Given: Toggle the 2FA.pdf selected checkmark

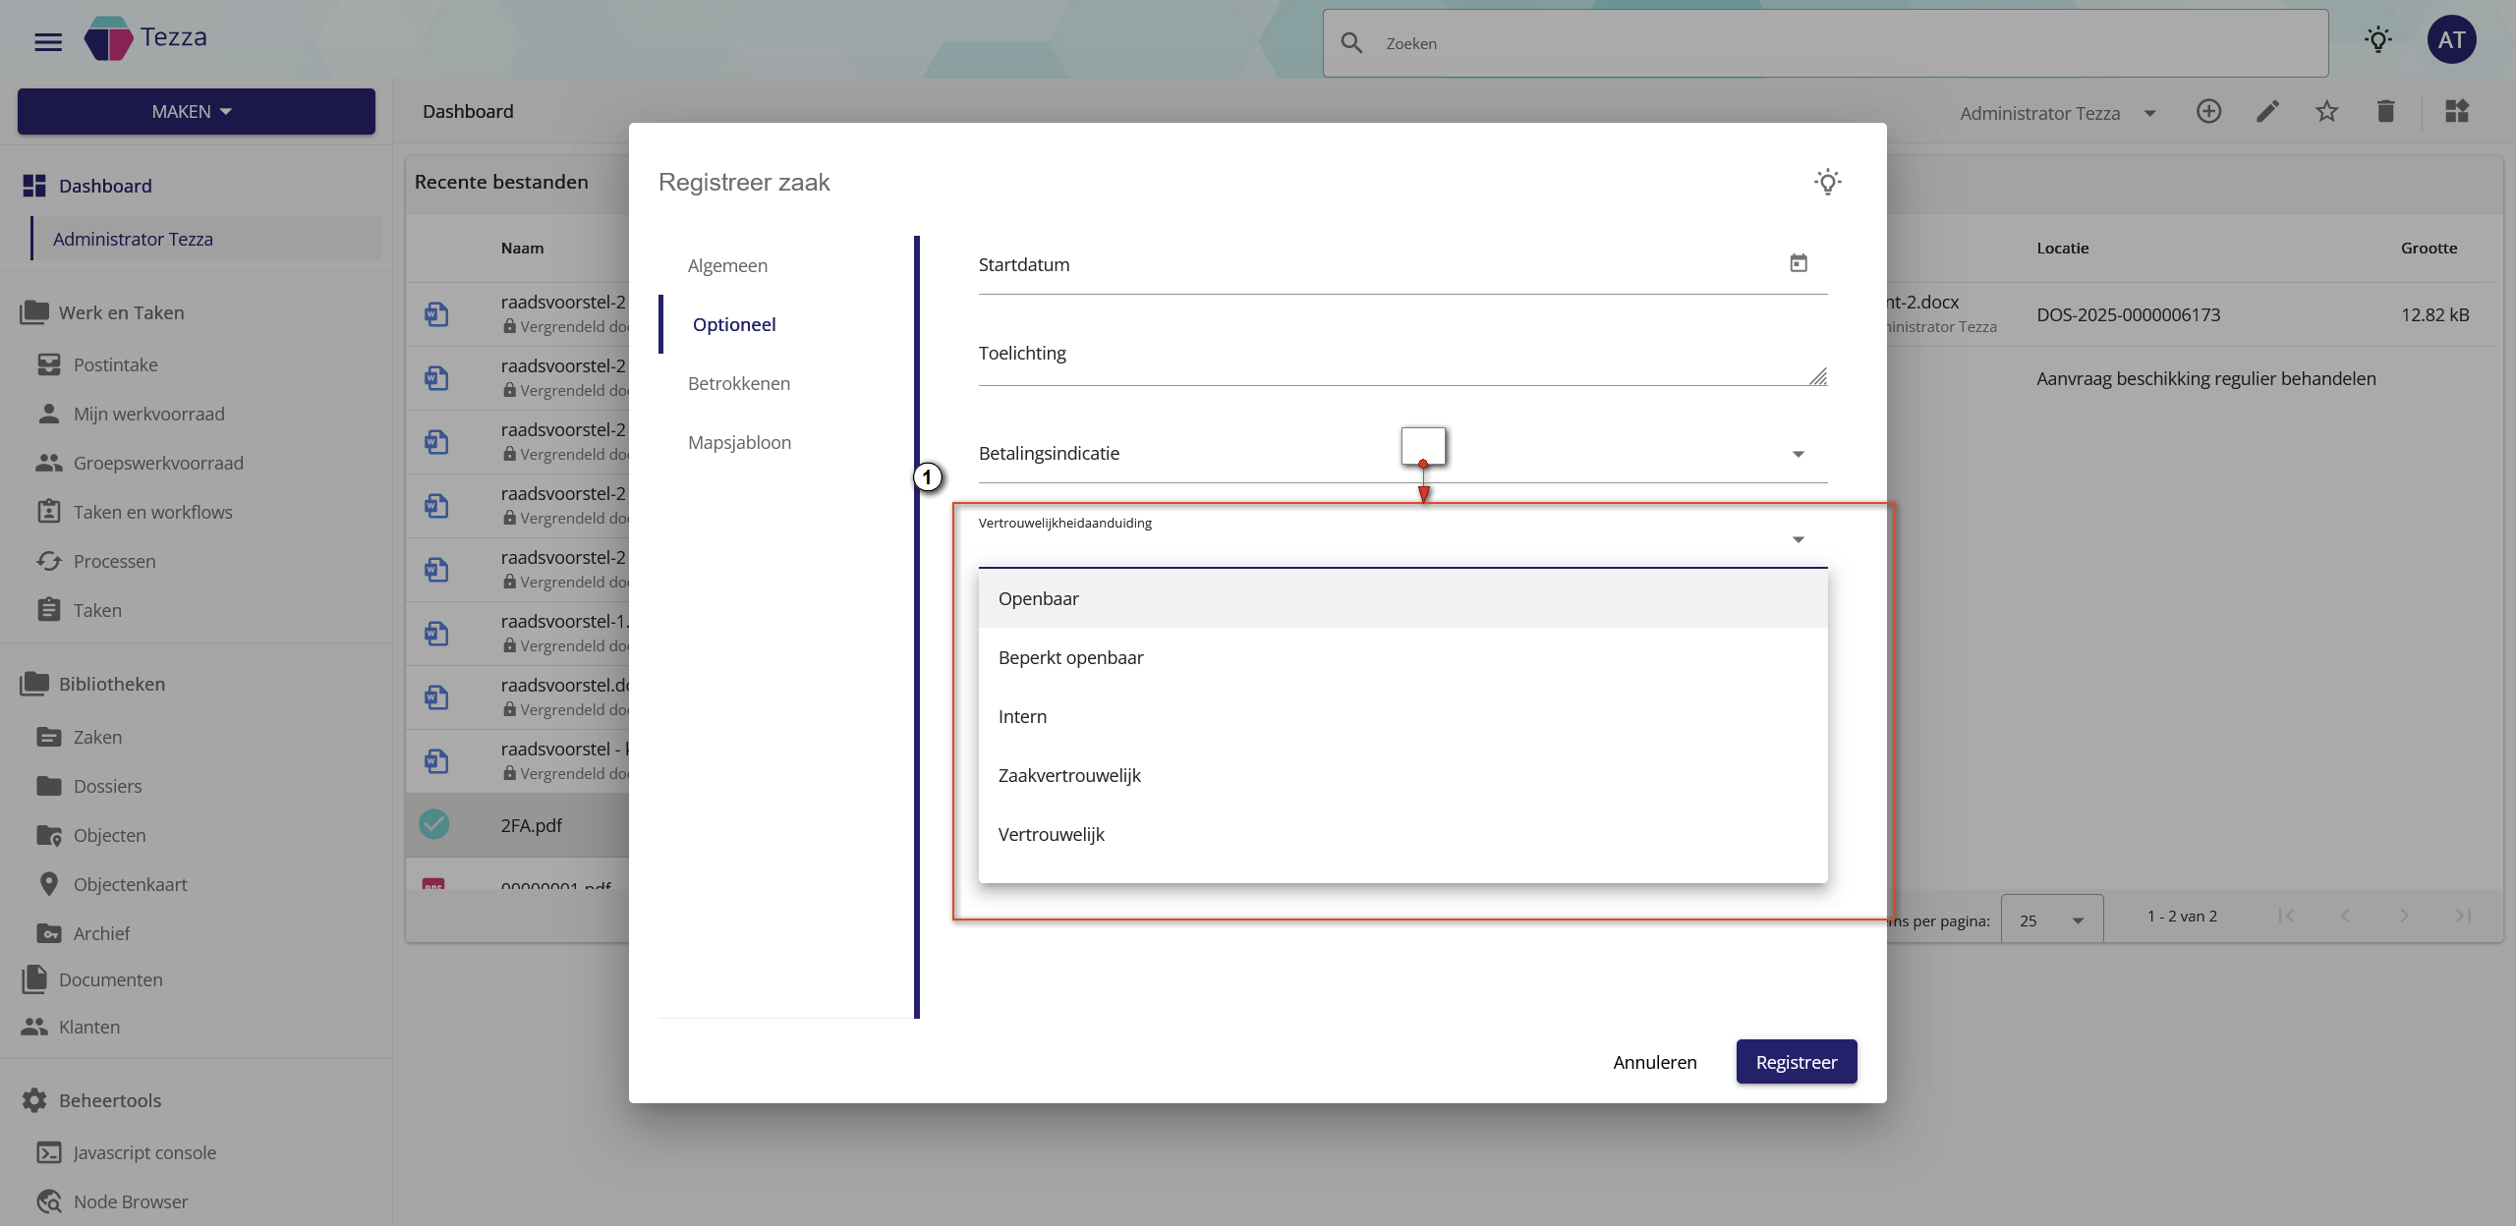Looking at the screenshot, I should click(x=433, y=824).
